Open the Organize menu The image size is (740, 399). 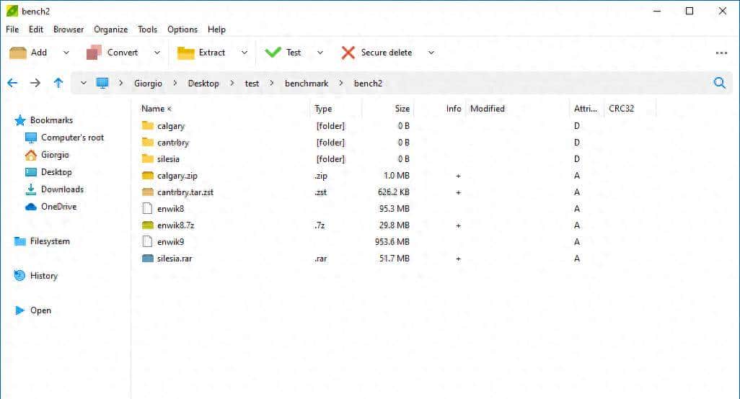click(x=110, y=30)
